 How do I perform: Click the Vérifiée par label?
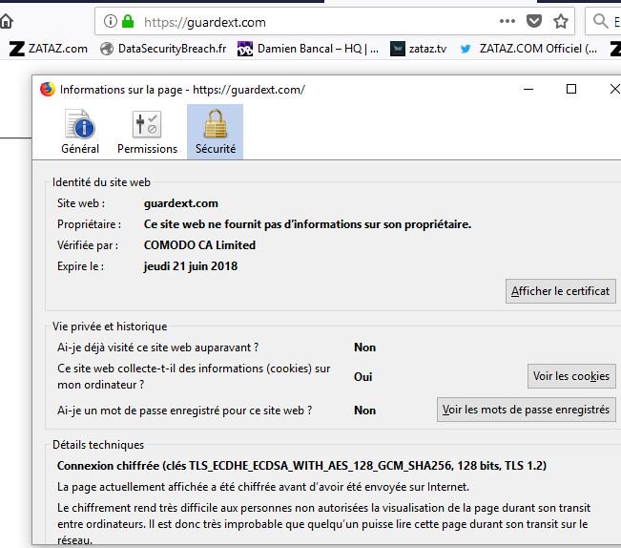[x=88, y=245]
